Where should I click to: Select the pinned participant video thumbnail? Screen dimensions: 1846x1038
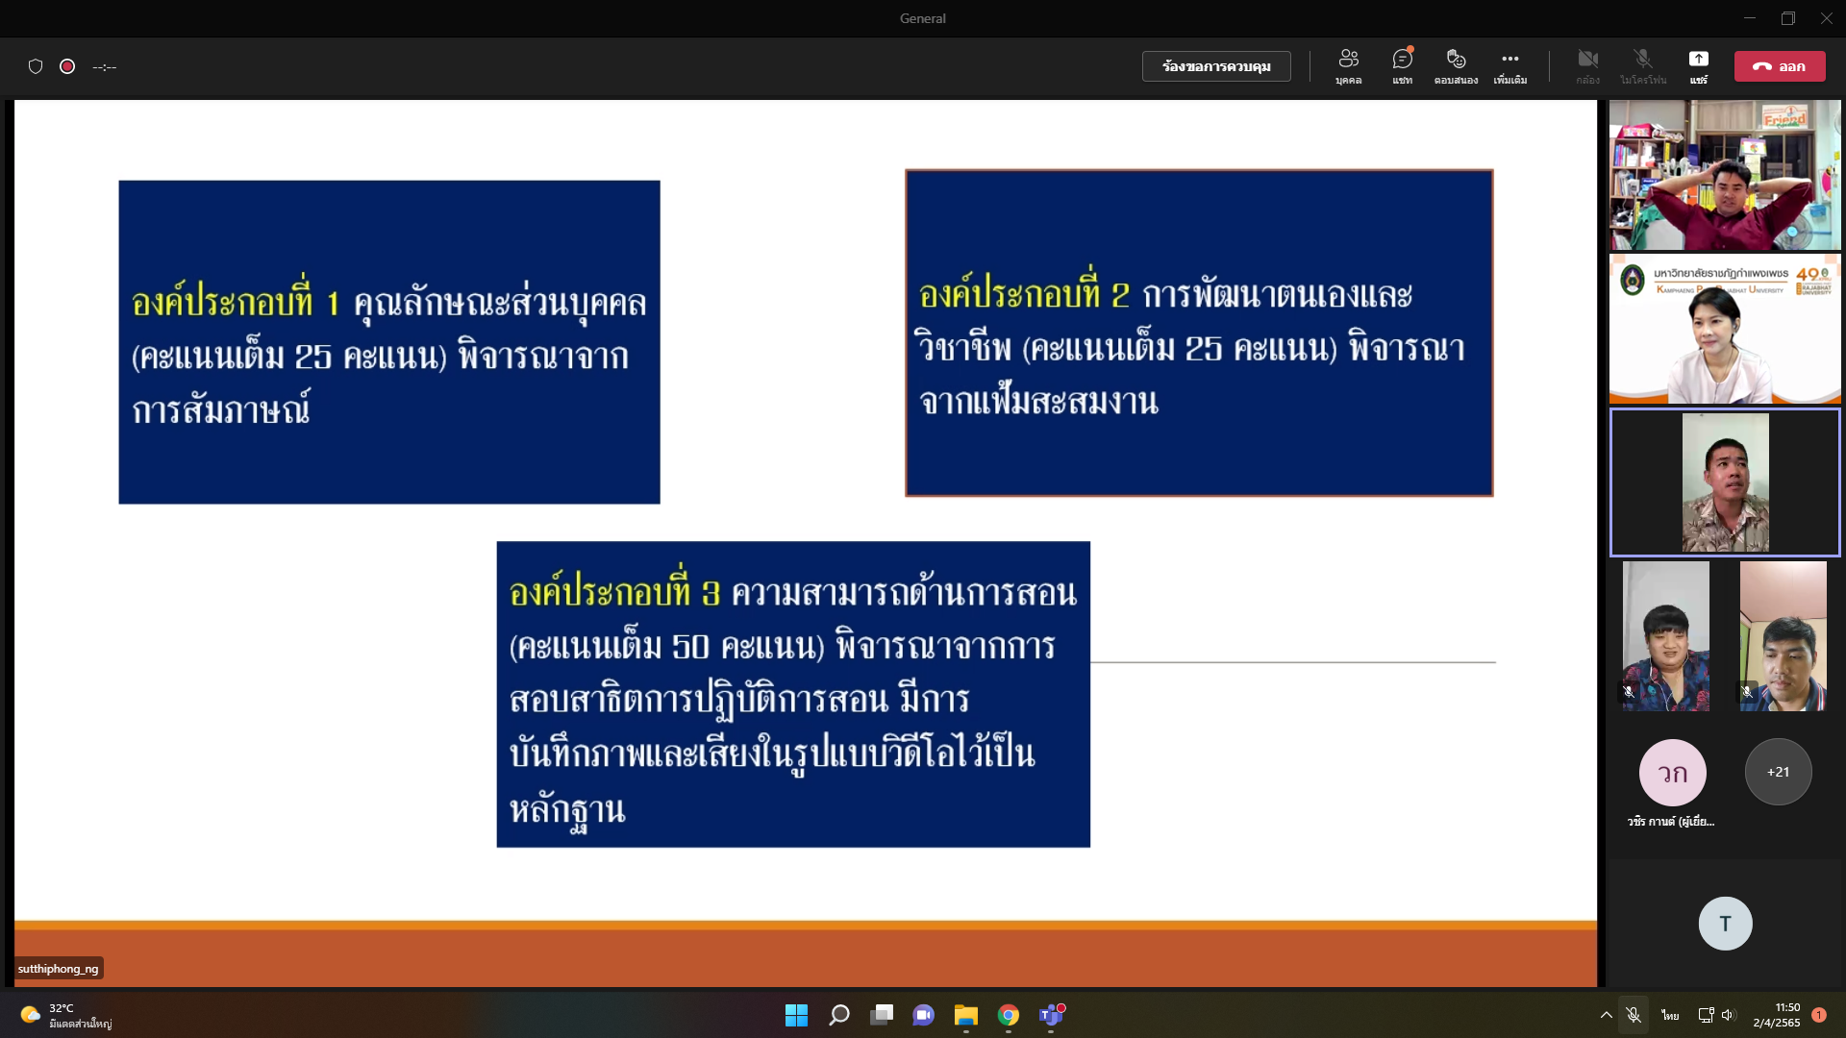pos(1724,482)
